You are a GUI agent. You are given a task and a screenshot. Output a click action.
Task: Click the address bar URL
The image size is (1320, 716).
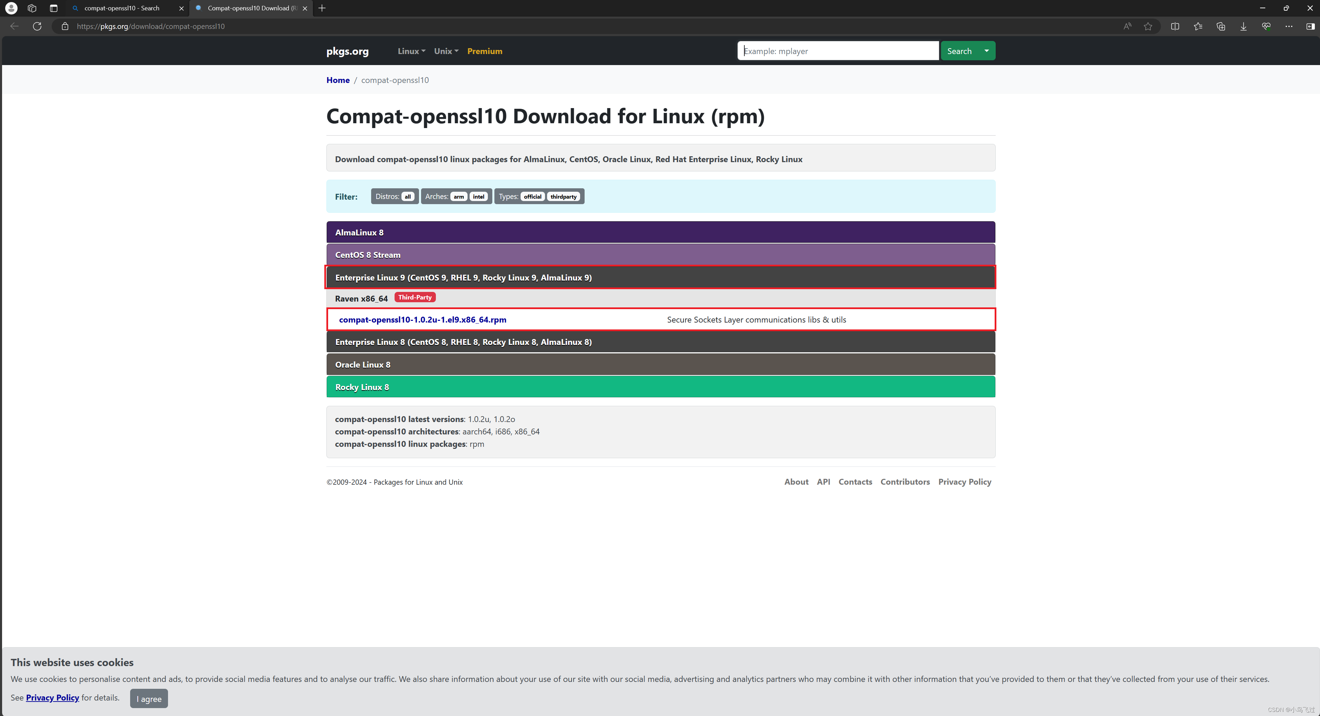pyautogui.click(x=151, y=26)
